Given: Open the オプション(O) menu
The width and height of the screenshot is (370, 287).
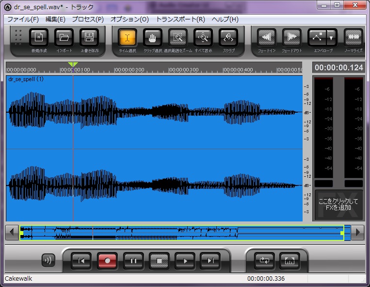Looking at the screenshot, I should tap(130, 19).
